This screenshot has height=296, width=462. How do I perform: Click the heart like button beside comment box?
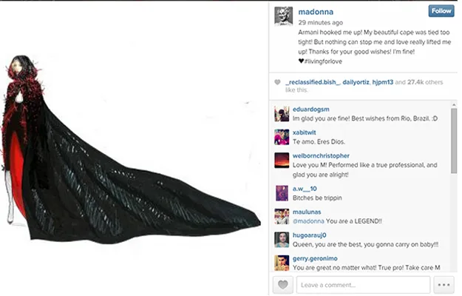[283, 285]
